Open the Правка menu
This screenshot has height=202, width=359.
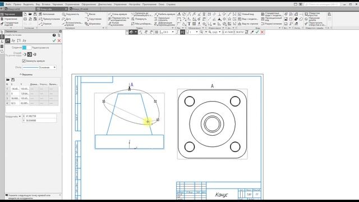tap(17, 4)
